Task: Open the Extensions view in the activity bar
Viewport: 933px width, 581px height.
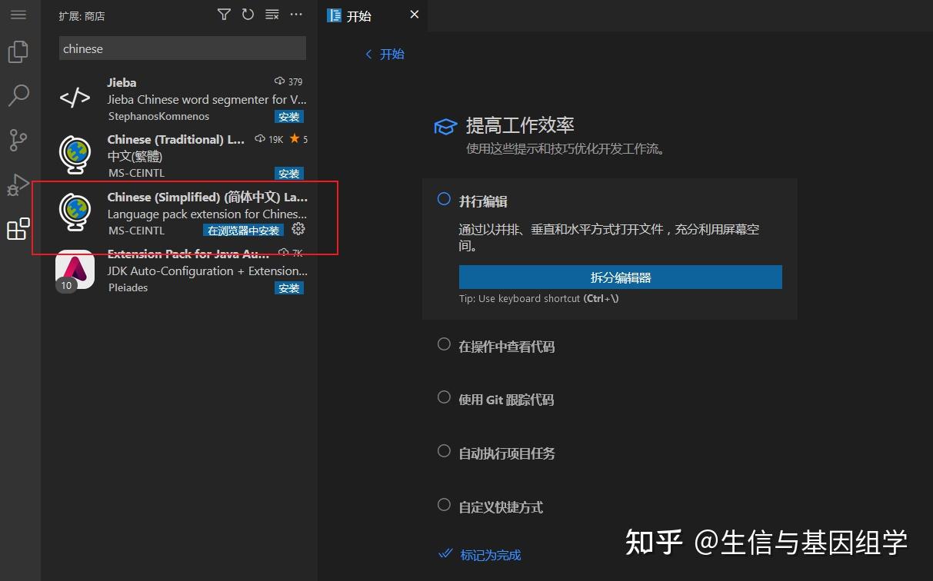Action: pos(18,229)
